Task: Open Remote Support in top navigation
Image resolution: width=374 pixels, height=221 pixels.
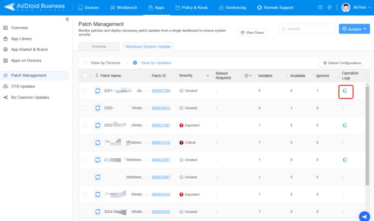Action: tap(275, 8)
